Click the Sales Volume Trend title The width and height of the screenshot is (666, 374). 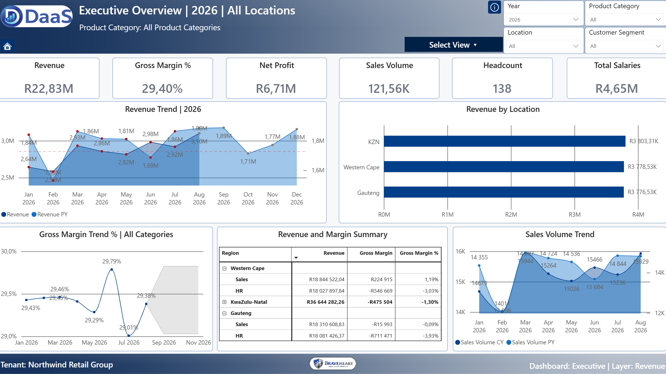tap(560, 234)
